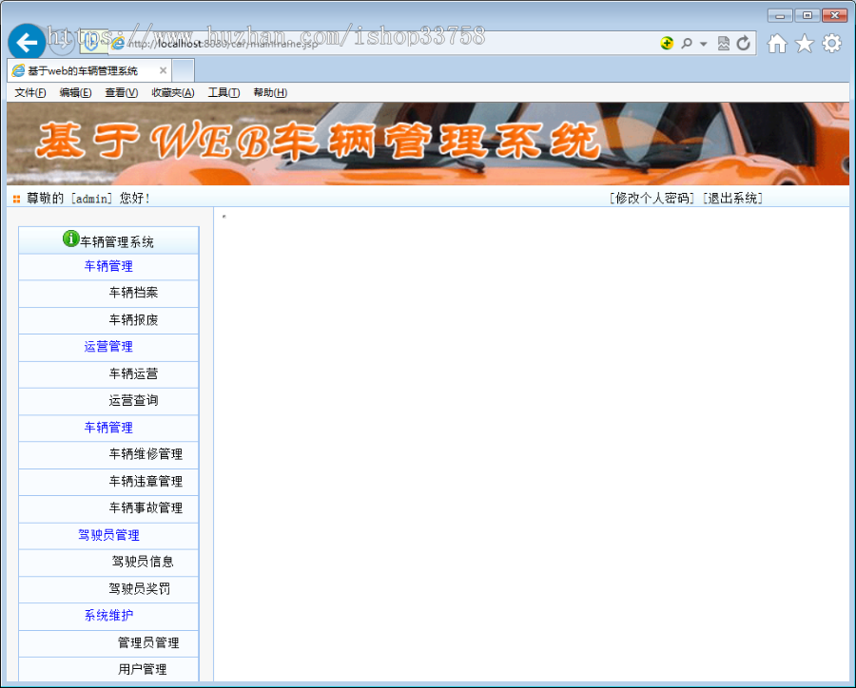This screenshot has height=688, width=856.
Task: Click the orange marker icon before the admin greeting
Action: point(15,199)
